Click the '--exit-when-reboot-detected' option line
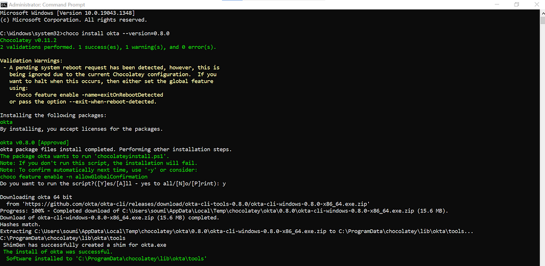The height and width of the screenshot is (266, 545). [82, 101]
